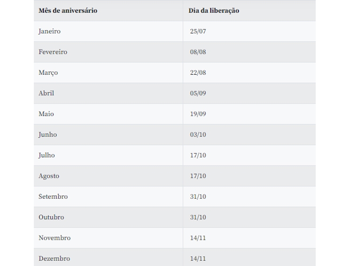Click the 25/07 release date
The image size is (350, 266).
tap(198, 31)
